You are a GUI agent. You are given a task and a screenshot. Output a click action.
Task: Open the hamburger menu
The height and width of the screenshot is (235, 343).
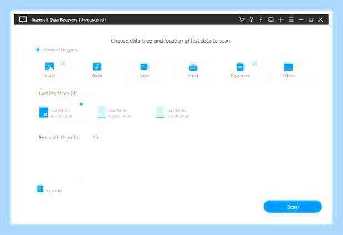coord(291,20)
